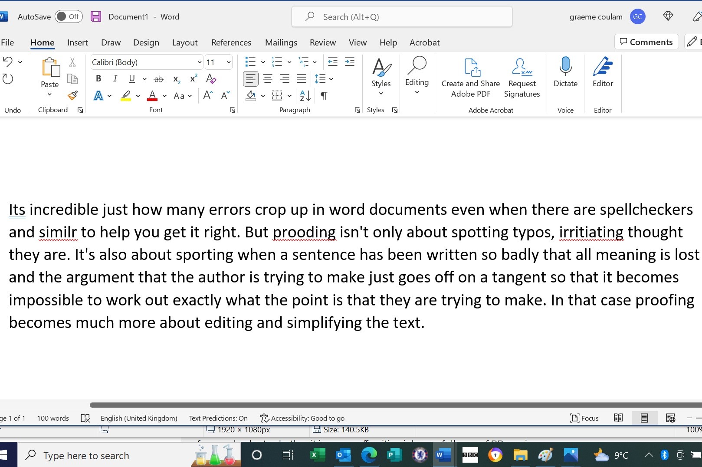This screenshot has height=467, width=702.
Task: Apply the red font colour swatch
Action: click(152, 96)
